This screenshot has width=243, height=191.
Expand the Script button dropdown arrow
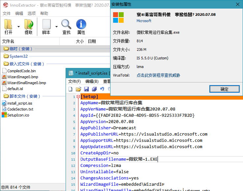click(x=56, y=27)
